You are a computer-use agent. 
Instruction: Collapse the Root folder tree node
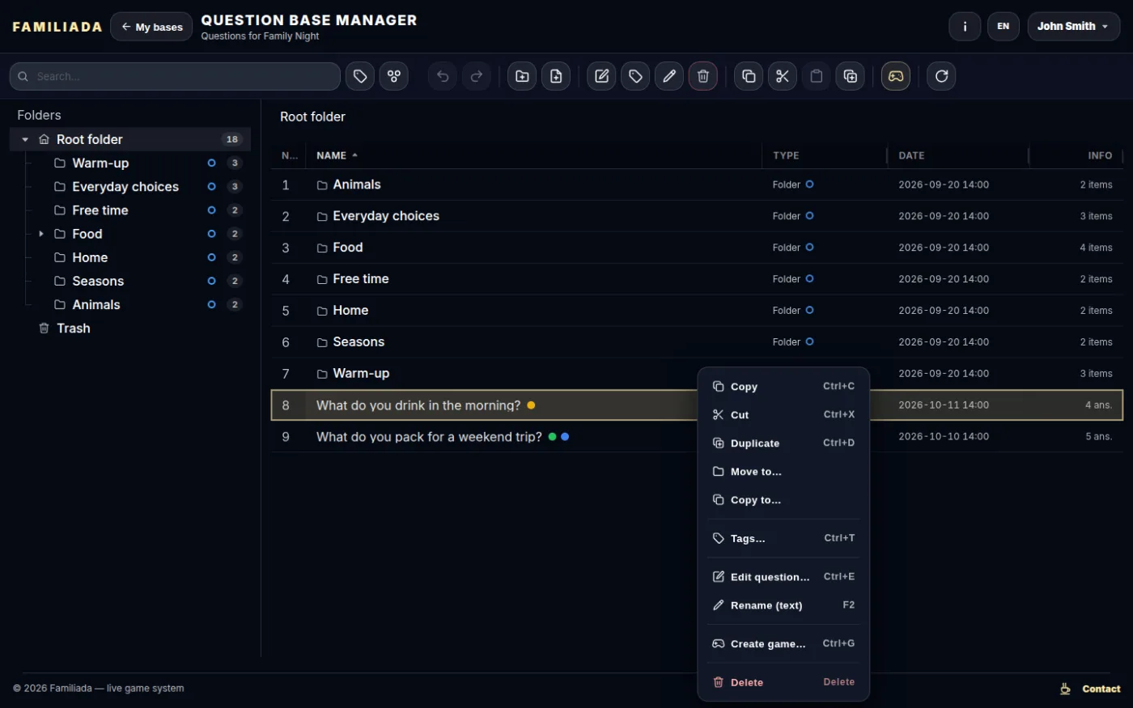pos(25,139)
